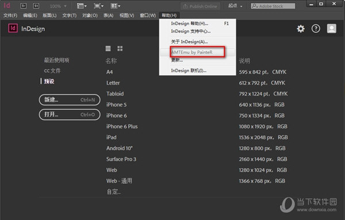Screen dimensions: 345x220
Task: Open the 版面(L) menu
Action: 49,16
